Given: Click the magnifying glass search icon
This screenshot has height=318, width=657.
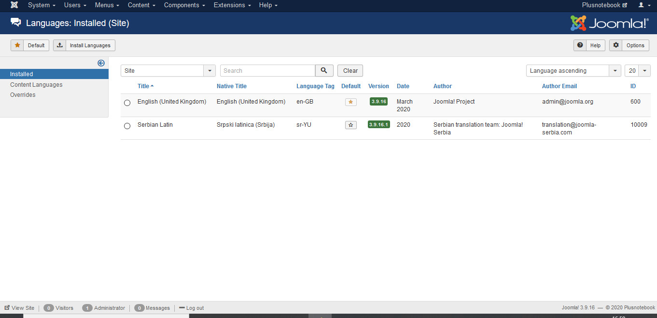Looking at the screenshot, I should (x=324, y=71).
